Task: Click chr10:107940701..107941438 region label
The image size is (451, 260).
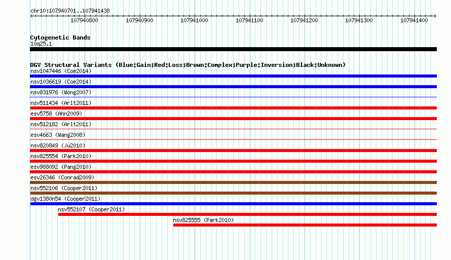Action: coord(70,11)
